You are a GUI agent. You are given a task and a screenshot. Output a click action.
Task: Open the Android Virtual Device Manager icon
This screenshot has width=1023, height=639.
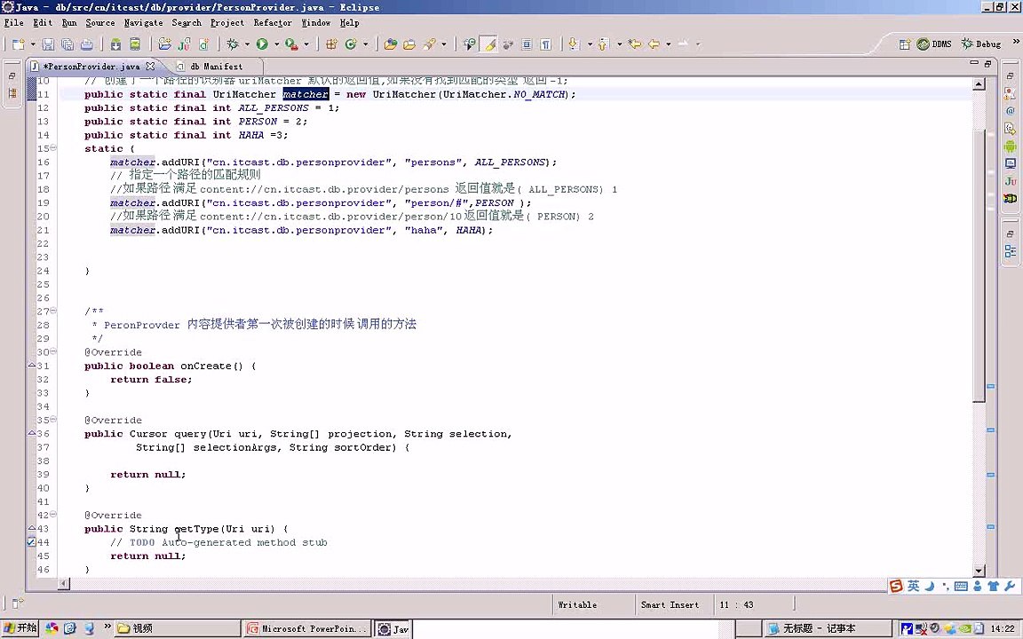click(x=135, y=44)
